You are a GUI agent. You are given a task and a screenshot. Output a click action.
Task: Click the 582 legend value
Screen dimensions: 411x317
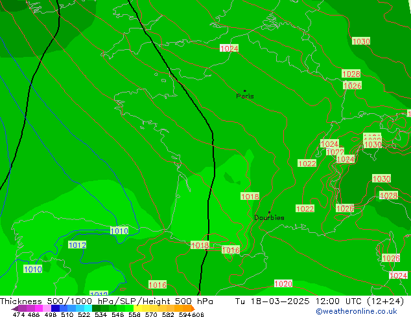pos(168,314)
